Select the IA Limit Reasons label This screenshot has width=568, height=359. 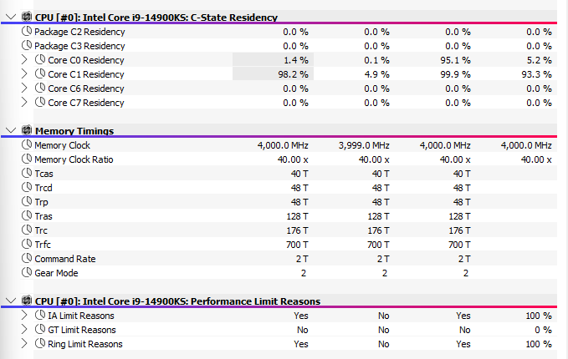tap(81, 316)
